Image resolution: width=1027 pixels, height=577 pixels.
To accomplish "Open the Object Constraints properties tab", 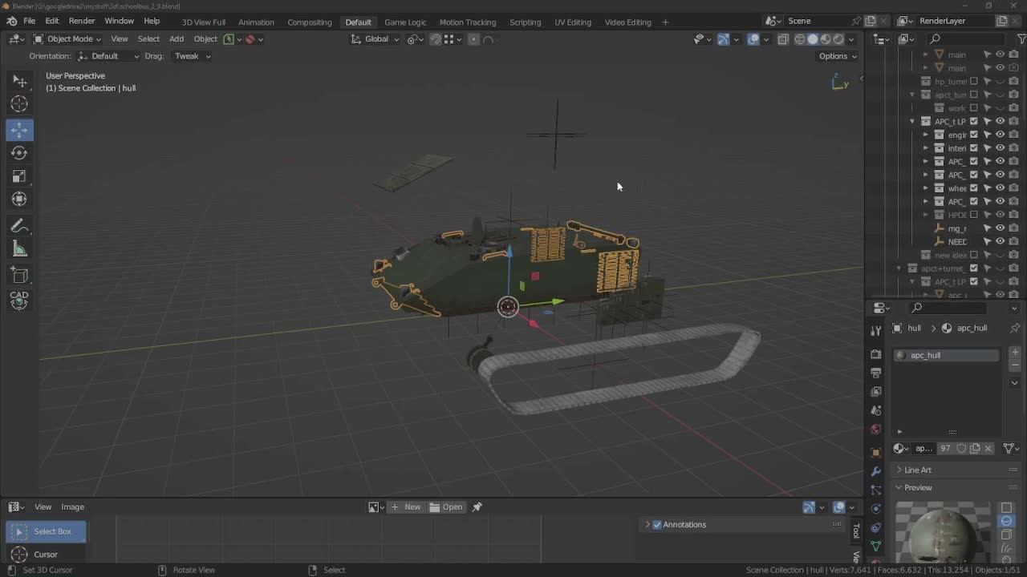I will click(875, 528).
